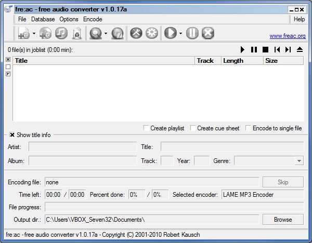Click the Track number input field
This screenshot has height=243, width=312.
[167, 160]
